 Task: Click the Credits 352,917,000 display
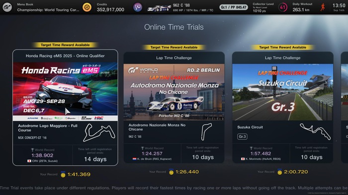[x=110, y=7]
